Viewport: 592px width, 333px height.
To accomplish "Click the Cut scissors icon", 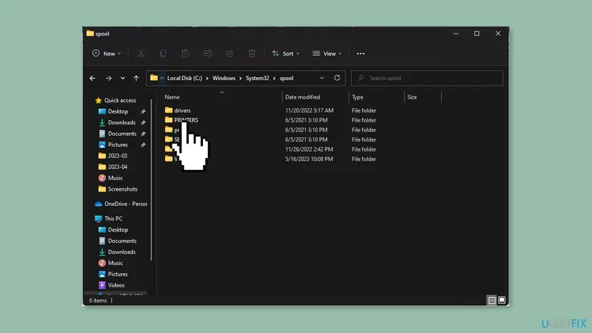I will pos(141,54).
